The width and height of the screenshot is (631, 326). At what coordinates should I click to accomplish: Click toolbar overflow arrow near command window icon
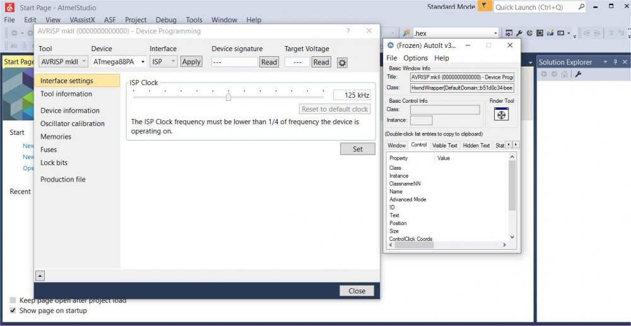[574, 36]
